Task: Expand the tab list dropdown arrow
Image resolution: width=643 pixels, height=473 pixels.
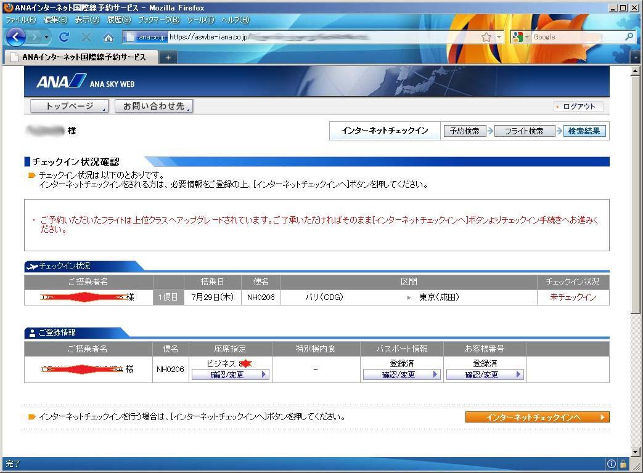Action: point(636,57)
